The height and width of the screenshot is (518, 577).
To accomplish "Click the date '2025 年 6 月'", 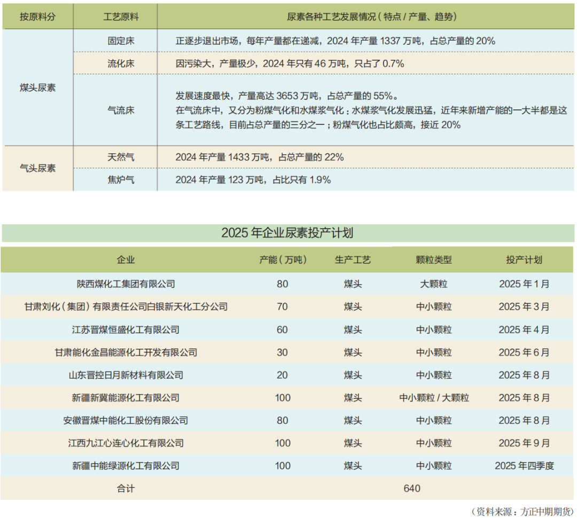I will click(524, 352).
